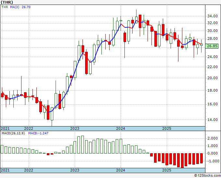Click the MA(3) indicator label

[x=15, y=7]
